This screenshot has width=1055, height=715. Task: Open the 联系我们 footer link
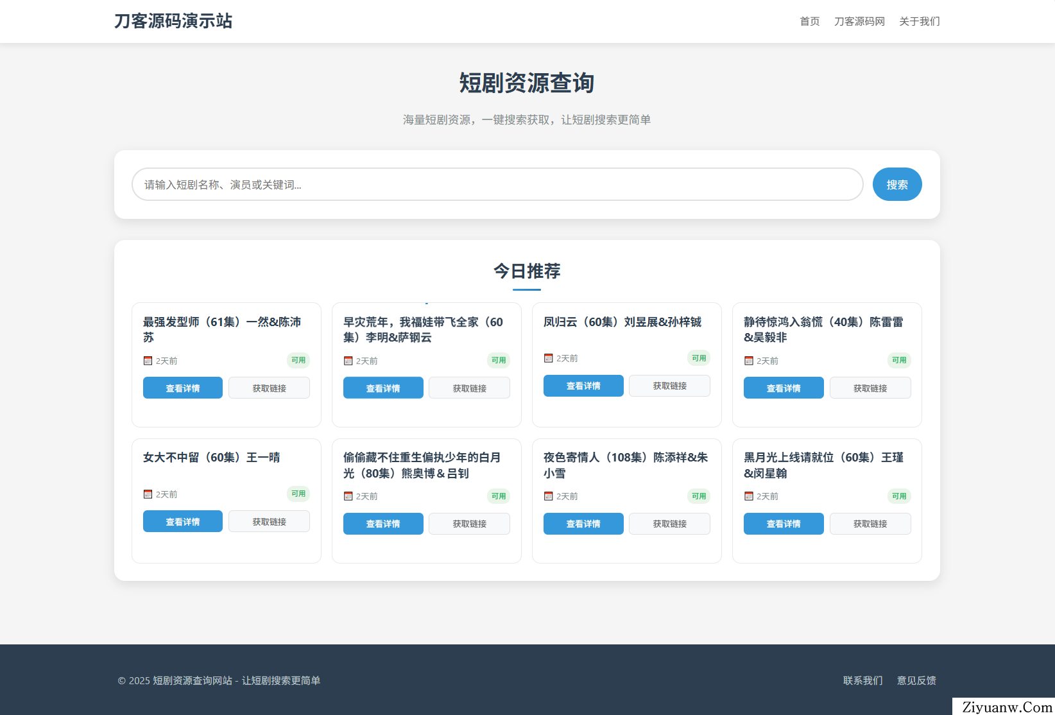[x=862, y=680]
